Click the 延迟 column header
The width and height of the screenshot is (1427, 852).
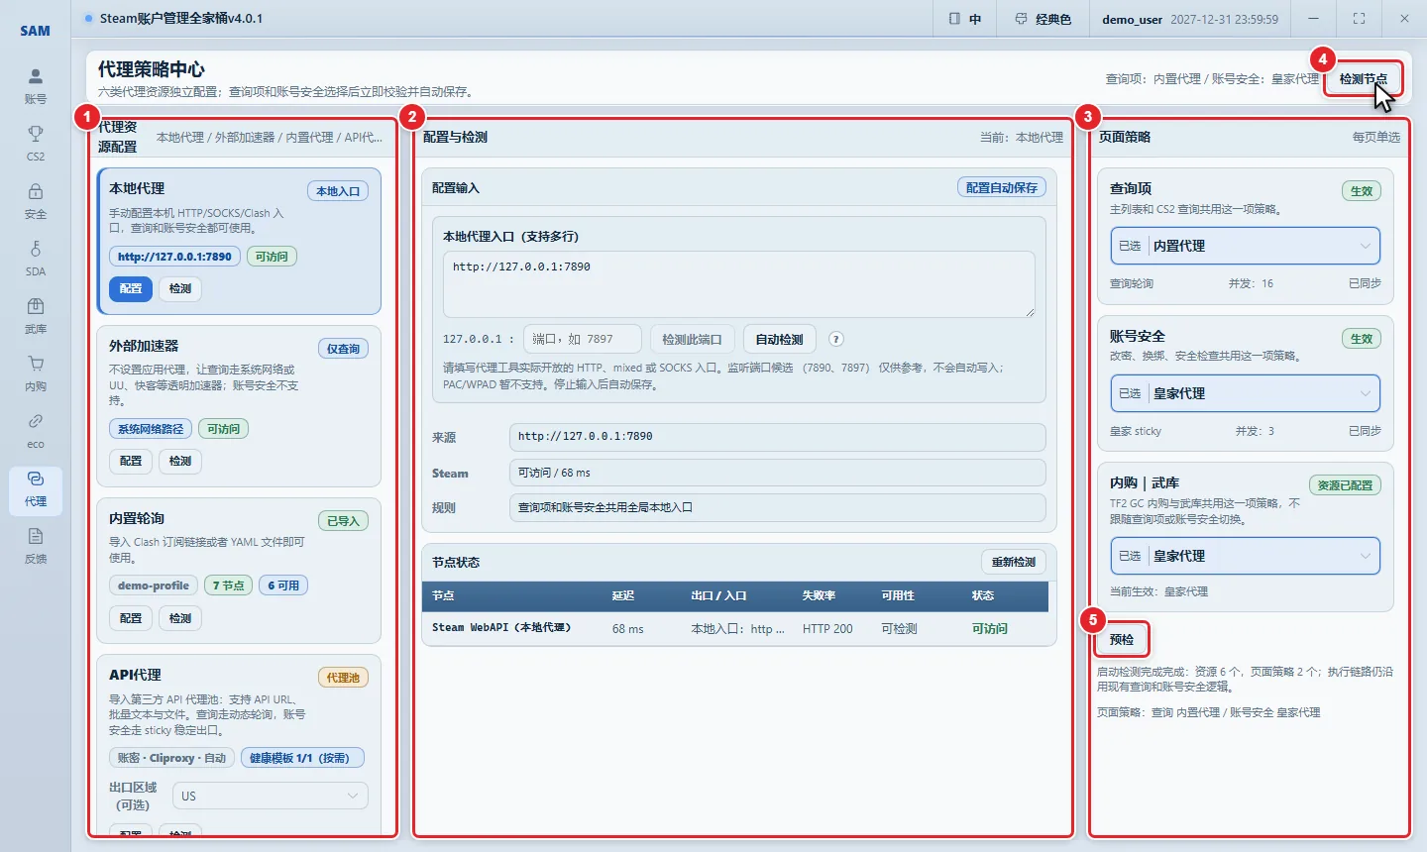tap(623, 595)
